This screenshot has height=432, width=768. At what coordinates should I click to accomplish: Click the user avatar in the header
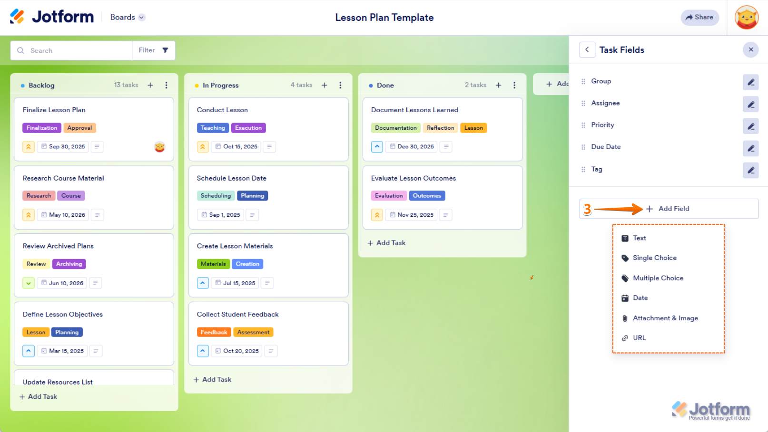coord(746,18)
